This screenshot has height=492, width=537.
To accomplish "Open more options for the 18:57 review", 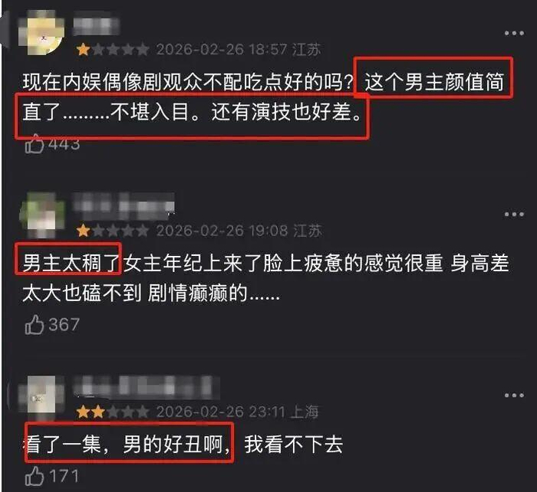I will point(514,33).
